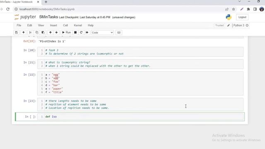Click the Python logo icon
Image resolution: width=265 pixels, height=149 pixels.
[229, 17]
